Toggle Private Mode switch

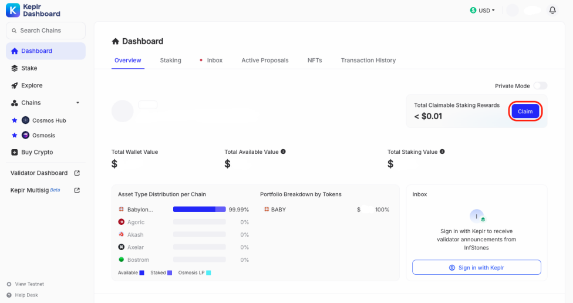(x=540, y=86)
